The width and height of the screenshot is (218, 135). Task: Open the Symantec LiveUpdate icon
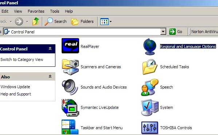tap(70, 107)
